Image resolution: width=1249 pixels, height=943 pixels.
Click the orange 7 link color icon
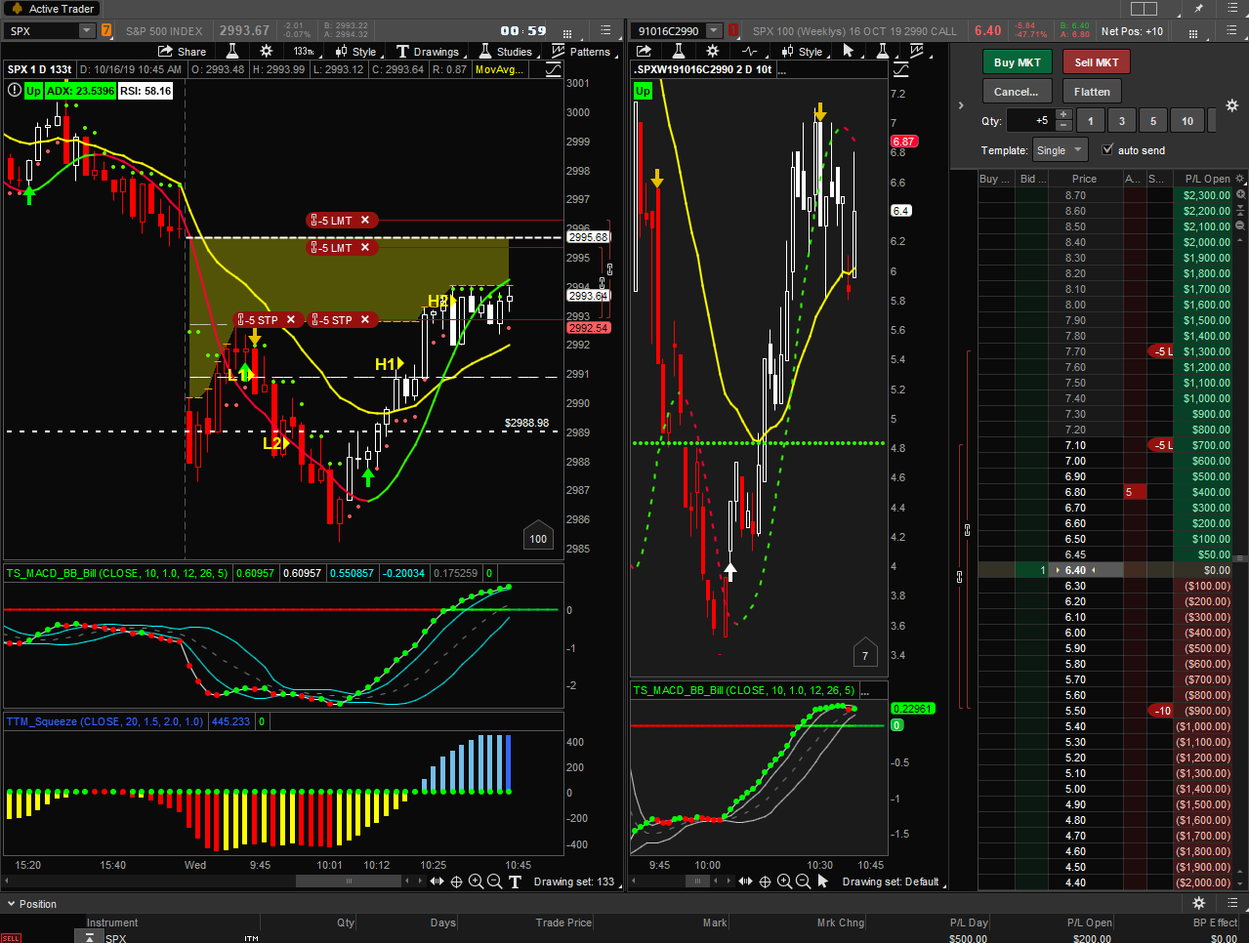click(x=106, y=31)
